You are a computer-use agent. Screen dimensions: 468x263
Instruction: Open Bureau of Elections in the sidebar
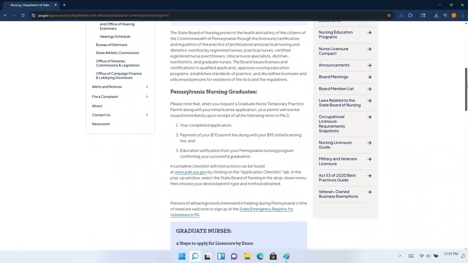[x=112, y=45]
